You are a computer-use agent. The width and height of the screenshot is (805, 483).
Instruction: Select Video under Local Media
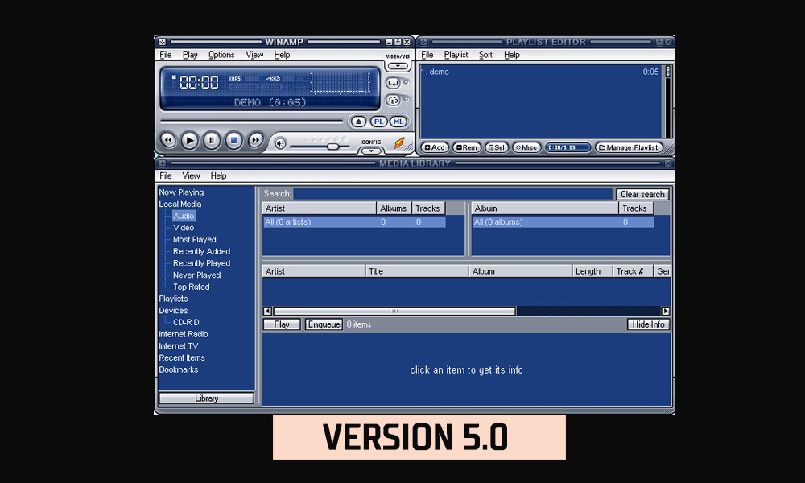tap(184, 228)
